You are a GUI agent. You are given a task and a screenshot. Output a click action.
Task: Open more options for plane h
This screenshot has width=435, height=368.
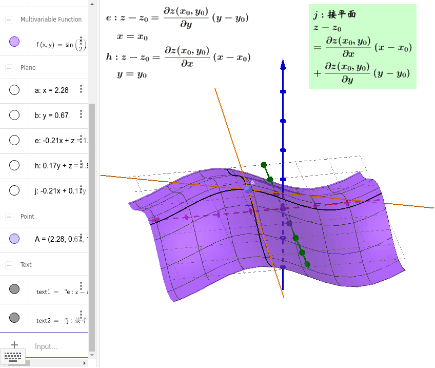pyautogui.click(x=81, y=165)
